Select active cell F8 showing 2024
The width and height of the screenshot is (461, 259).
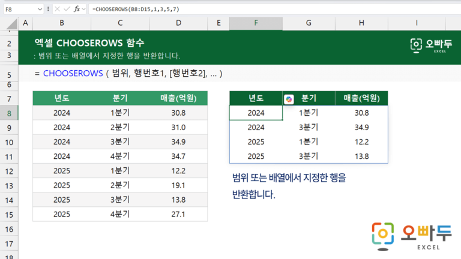click(x=256, y=113)
